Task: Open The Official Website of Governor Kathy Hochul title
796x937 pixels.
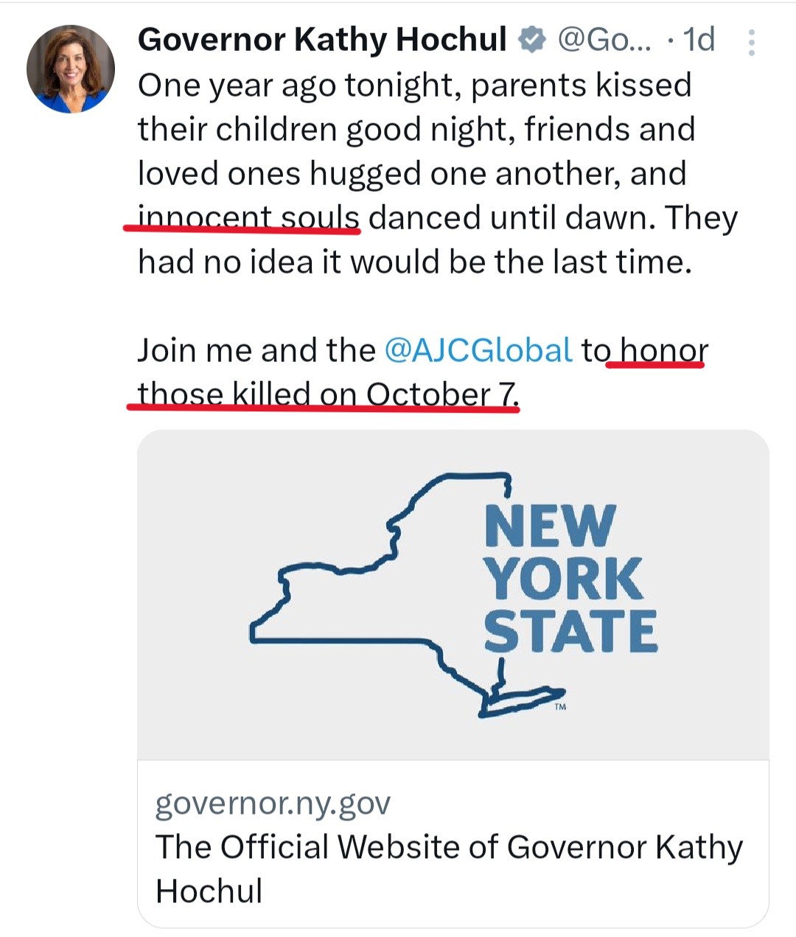Action: pos(448,868)
